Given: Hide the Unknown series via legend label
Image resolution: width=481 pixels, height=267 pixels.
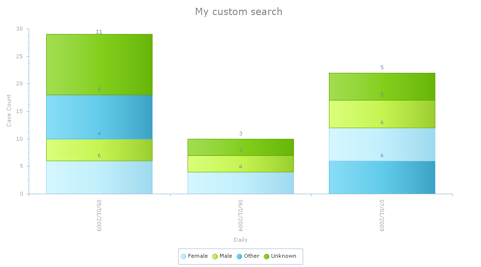Looking at the screenshot, I should [x=284, y=256].
